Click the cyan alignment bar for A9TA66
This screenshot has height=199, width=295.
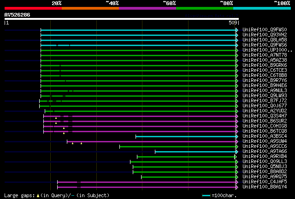point(195,152)
